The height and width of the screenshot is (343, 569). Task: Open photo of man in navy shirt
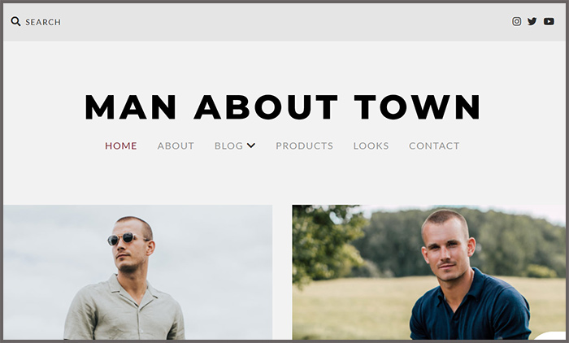tap(428, 272)
